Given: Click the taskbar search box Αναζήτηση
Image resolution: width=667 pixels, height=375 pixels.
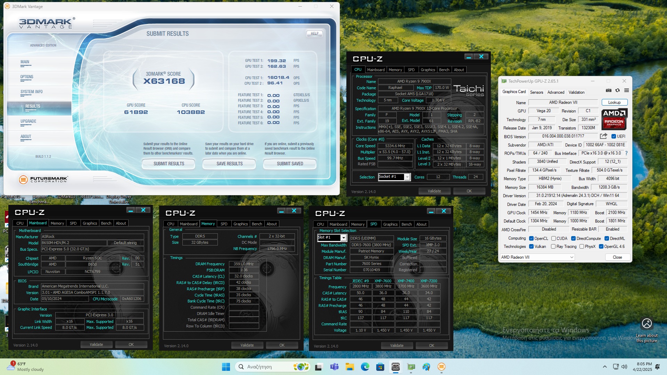Looking at the screenshot, I should [x=272, y=367].
